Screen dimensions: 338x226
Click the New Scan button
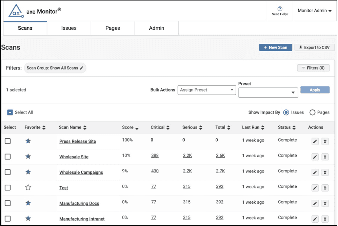tap(276, 48)
